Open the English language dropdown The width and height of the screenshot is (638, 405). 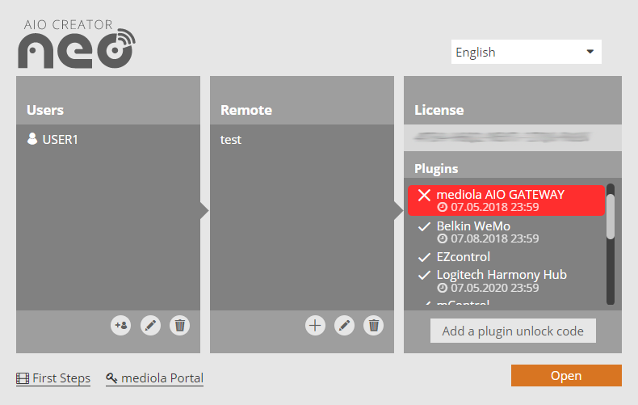[x=526, y=53]
